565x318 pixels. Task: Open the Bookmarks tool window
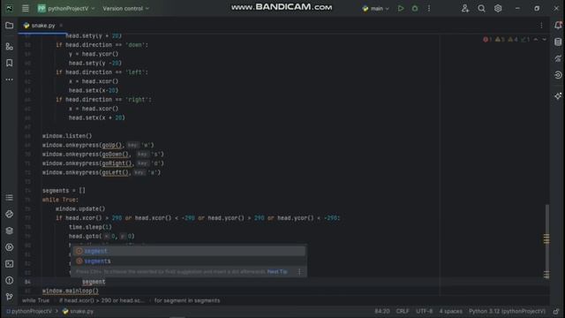(x=10, y=63)
